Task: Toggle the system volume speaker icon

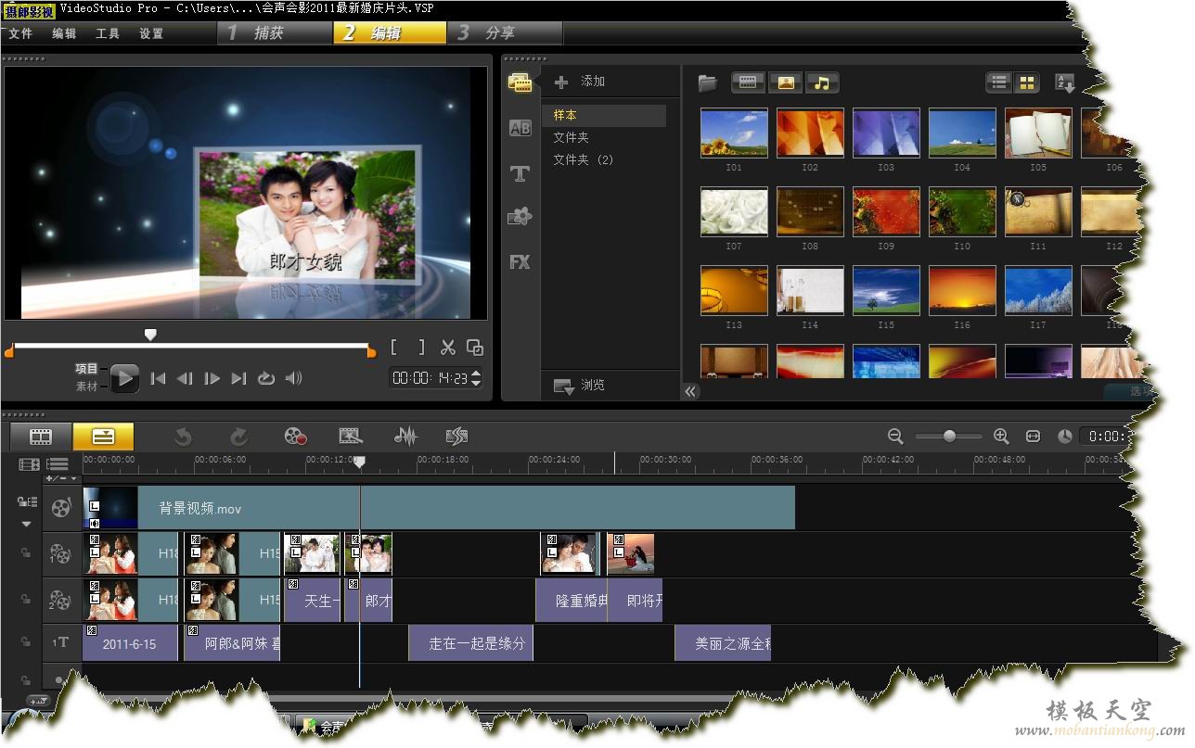Action: (x=293, y=378)
